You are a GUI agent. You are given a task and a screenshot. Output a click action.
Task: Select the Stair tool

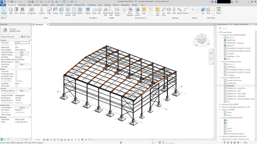pos(99,11)
